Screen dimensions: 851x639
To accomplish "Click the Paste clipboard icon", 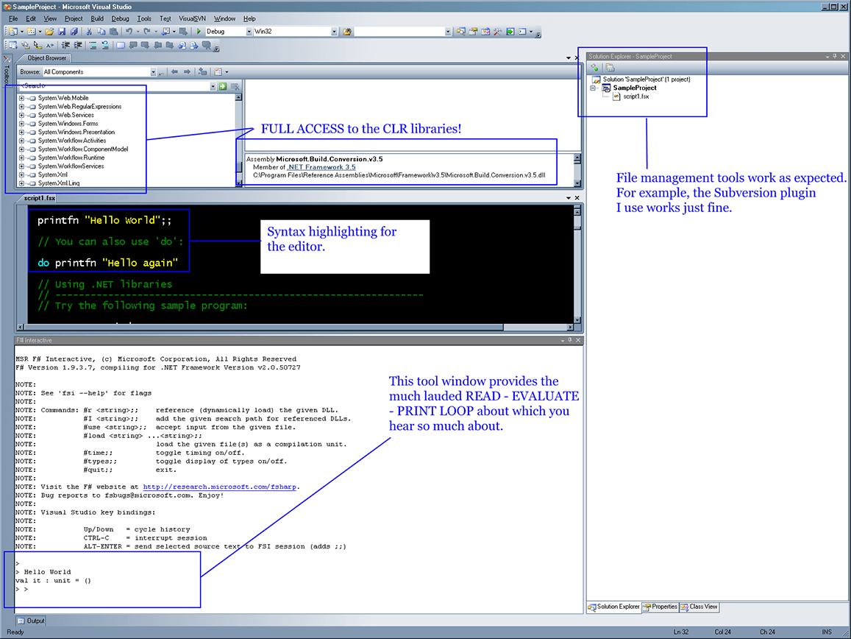I will [x=113, y=32].
